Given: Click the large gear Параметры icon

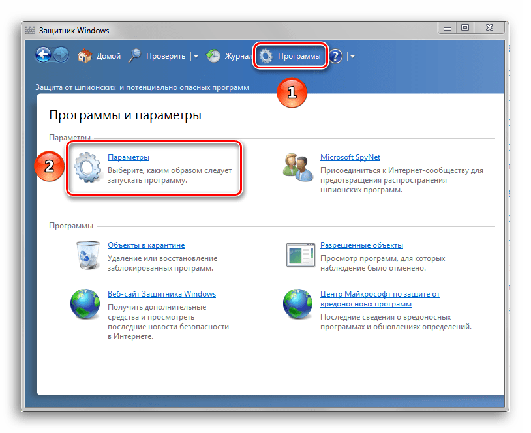Looking at the screenshot, I should point(87,167).
